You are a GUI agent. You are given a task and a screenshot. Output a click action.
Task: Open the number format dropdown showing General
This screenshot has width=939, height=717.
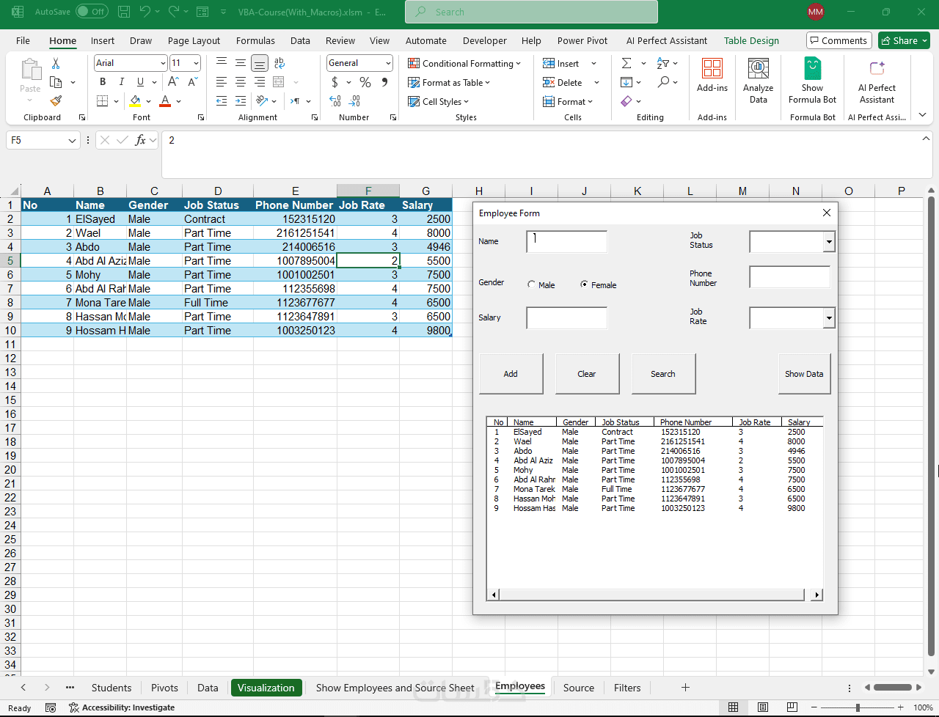[387, 64]
